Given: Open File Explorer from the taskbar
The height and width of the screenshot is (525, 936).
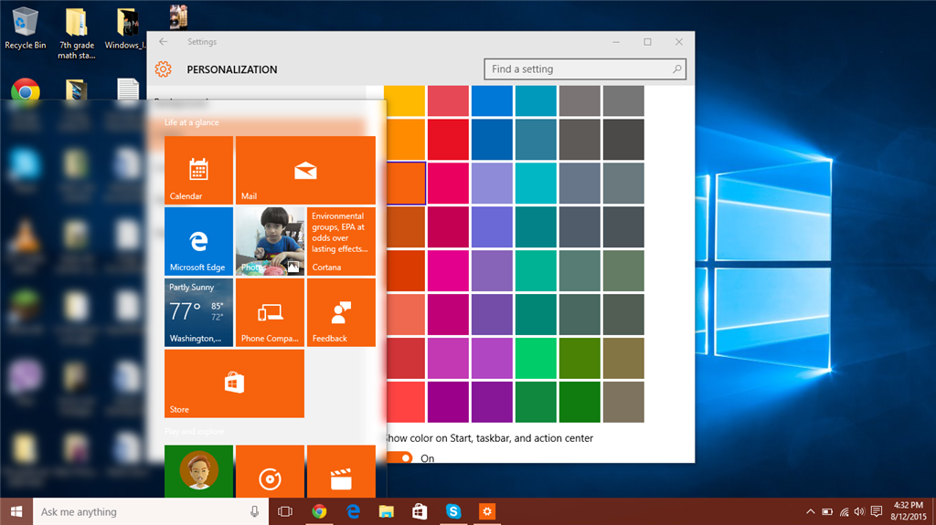Looking at the screenshot, I should [386, 511].
